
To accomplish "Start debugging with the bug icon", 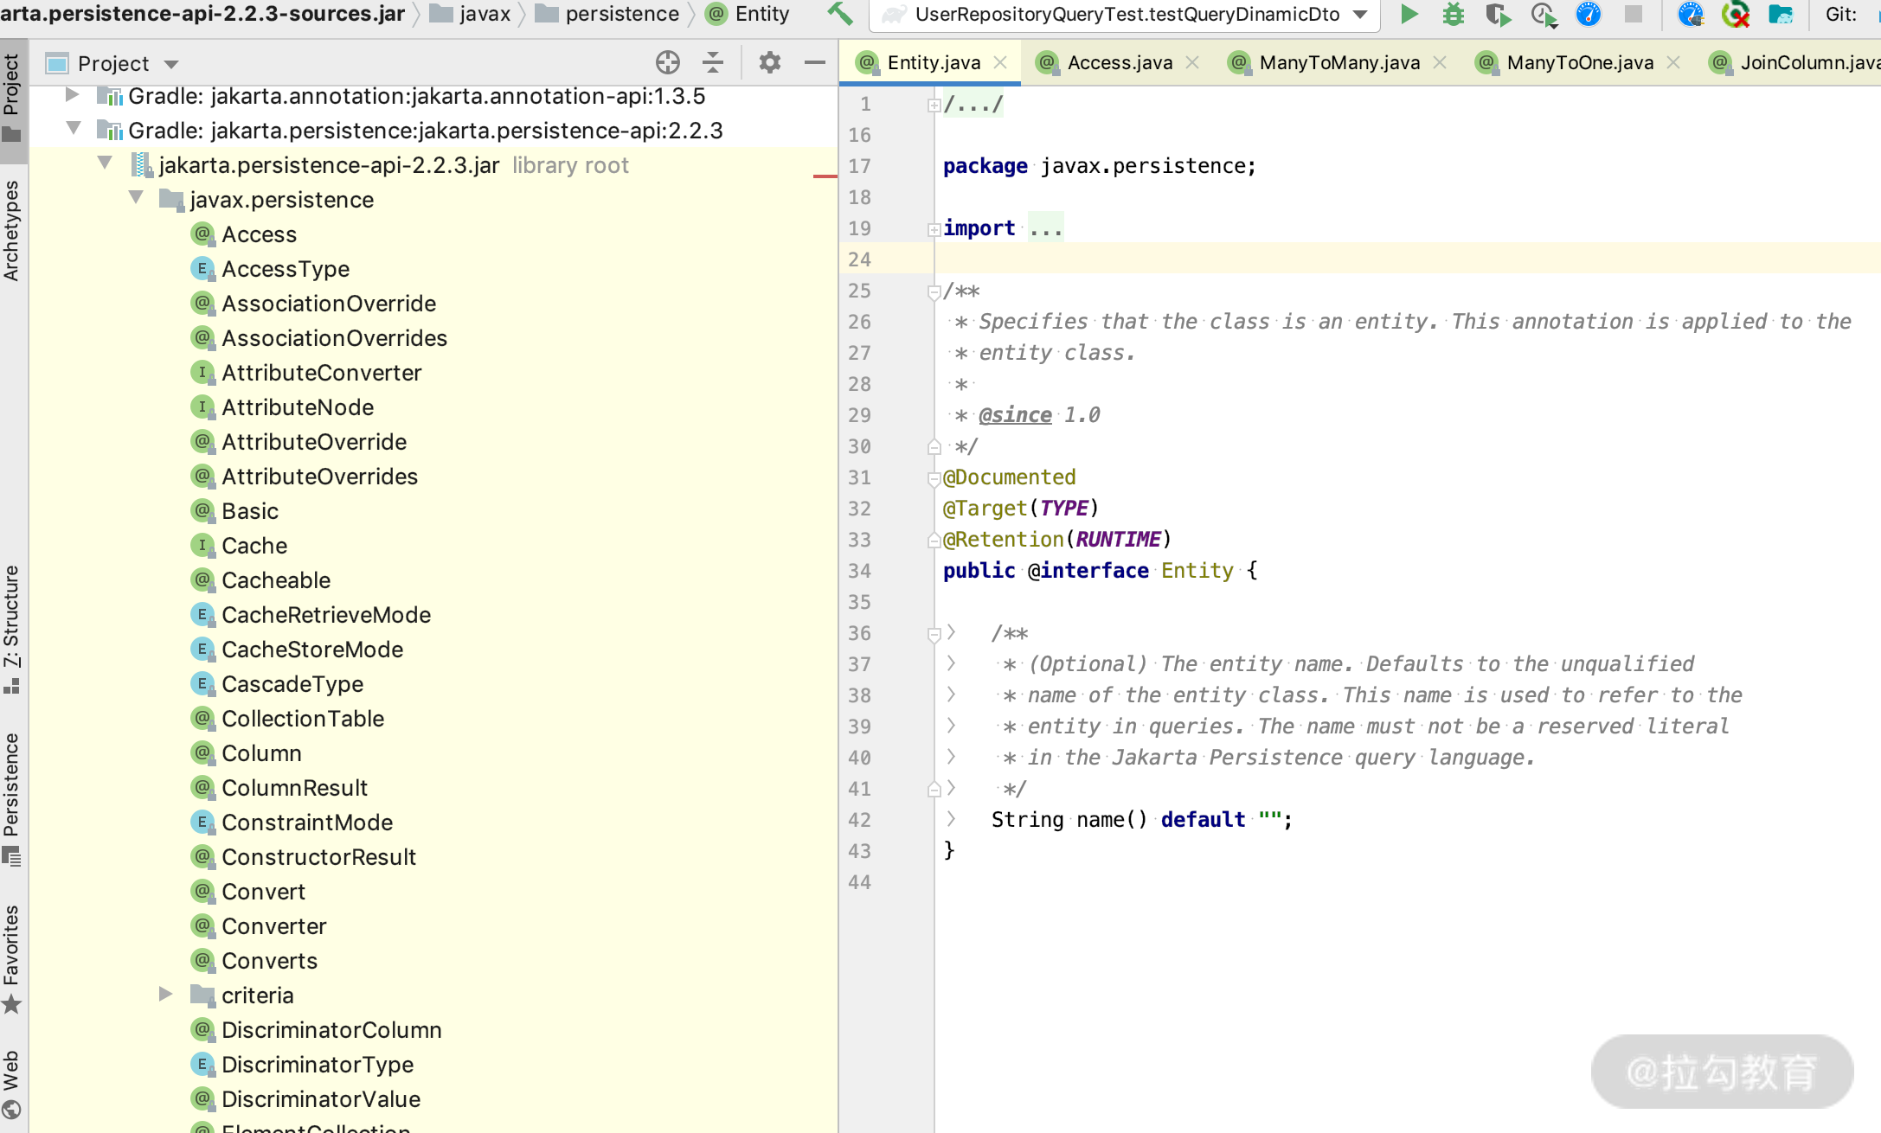I will [x=1453, y=14].
